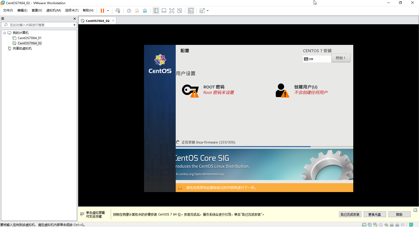Click the second USB device status icon
This screenshot has width=419, height=227.
tap(397, 225)
